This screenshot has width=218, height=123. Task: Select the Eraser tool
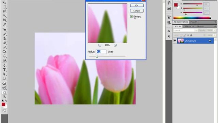4,47
